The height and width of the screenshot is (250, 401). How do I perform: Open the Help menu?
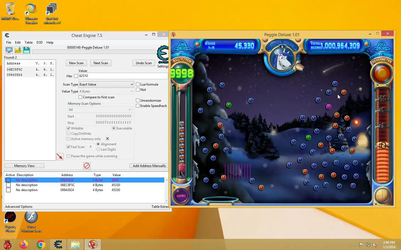click(x=50, y=42)
